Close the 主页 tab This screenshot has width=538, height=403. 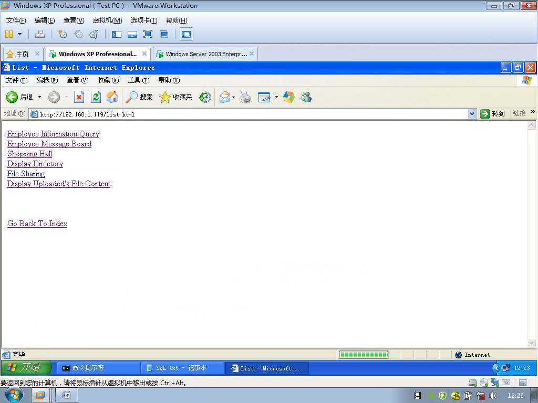click(x=37, y=54)
